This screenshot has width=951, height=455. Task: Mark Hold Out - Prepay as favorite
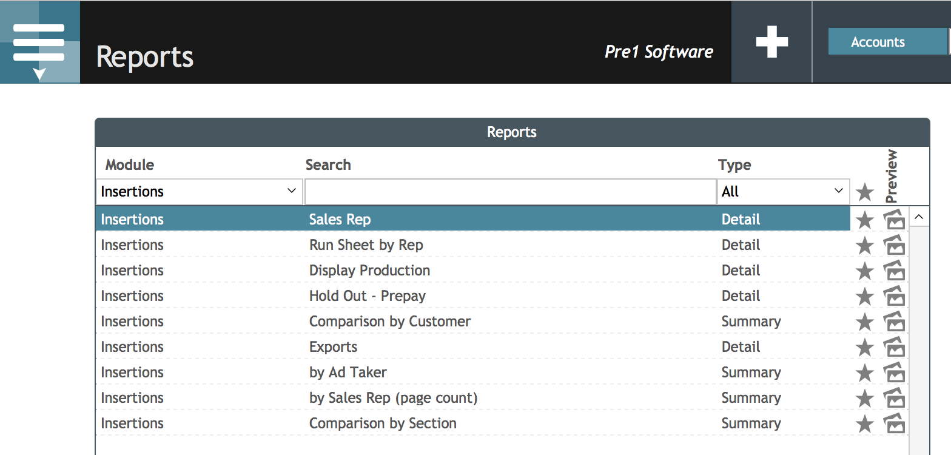point(864,297)
